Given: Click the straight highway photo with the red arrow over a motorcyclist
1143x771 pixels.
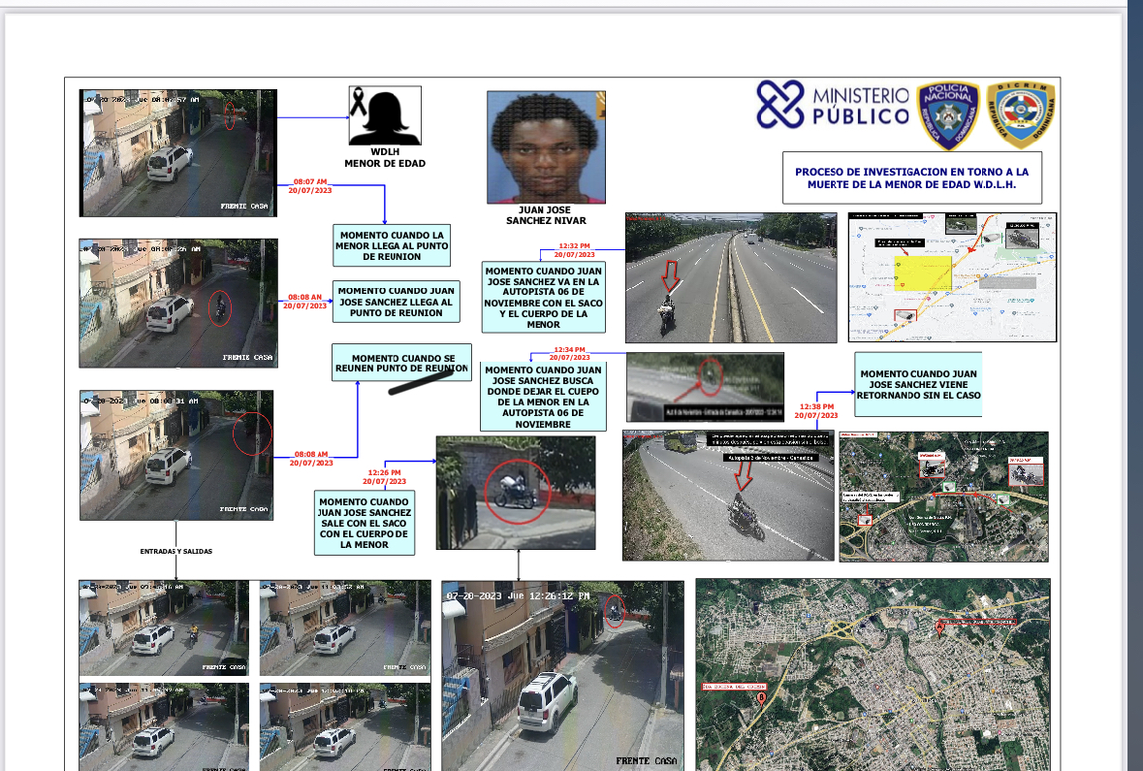Looking at the screenshot, I should [731, 278].
